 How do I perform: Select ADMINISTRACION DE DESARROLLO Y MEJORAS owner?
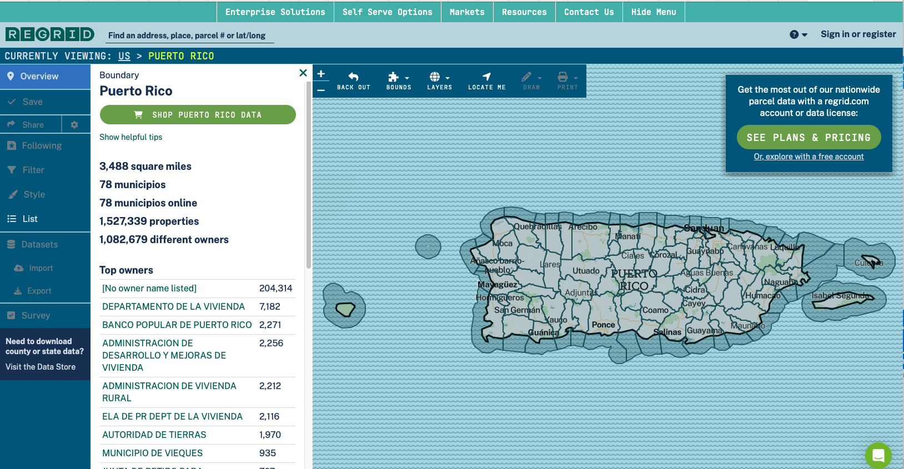(x=164, y=355)
